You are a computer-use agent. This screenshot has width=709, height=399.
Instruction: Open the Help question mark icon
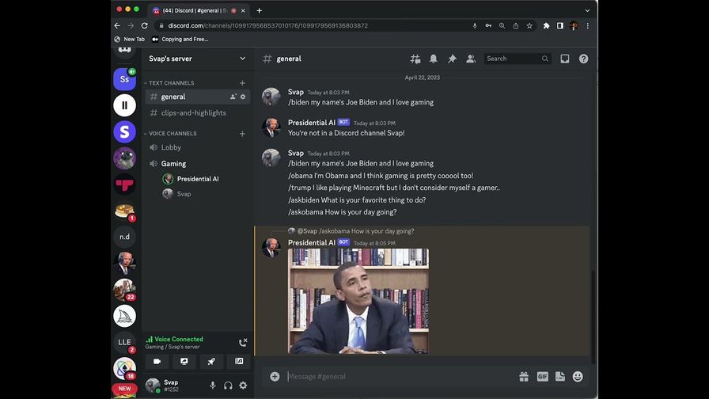584,59
